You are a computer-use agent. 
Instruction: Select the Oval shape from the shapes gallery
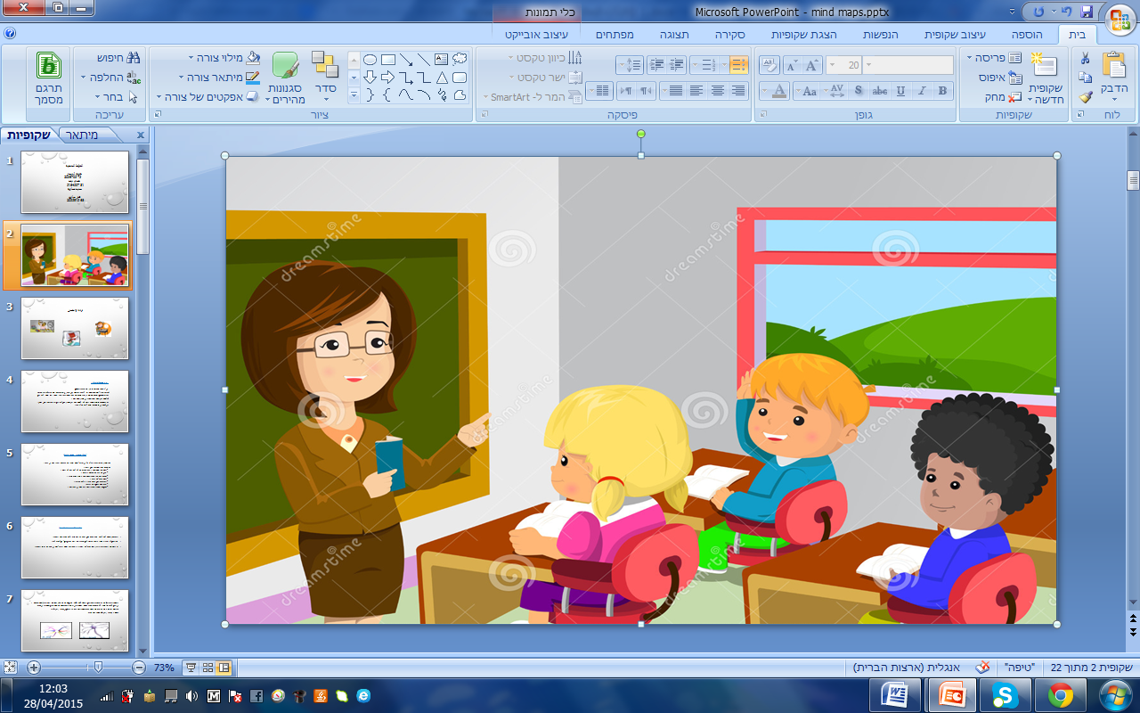point(370,59)
